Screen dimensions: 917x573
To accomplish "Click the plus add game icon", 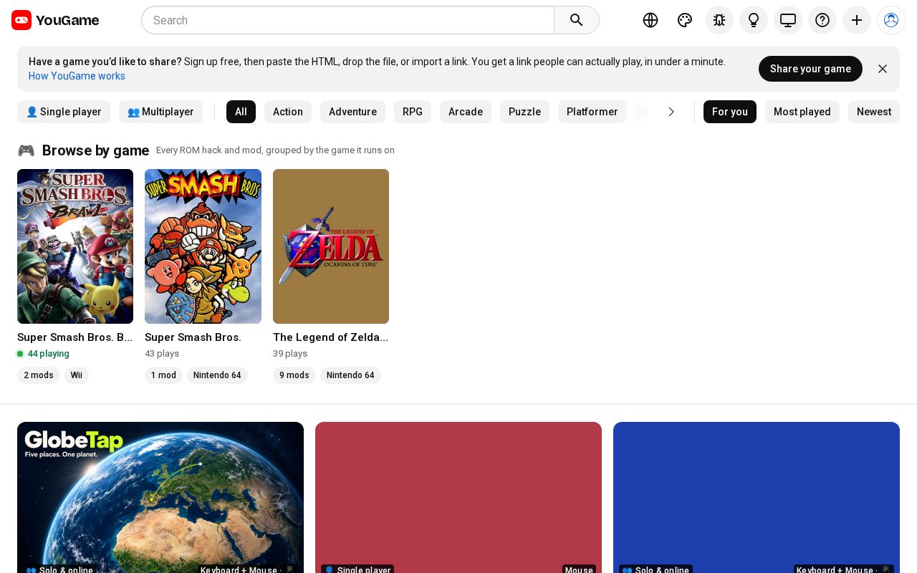I will (x=857, y=20).
